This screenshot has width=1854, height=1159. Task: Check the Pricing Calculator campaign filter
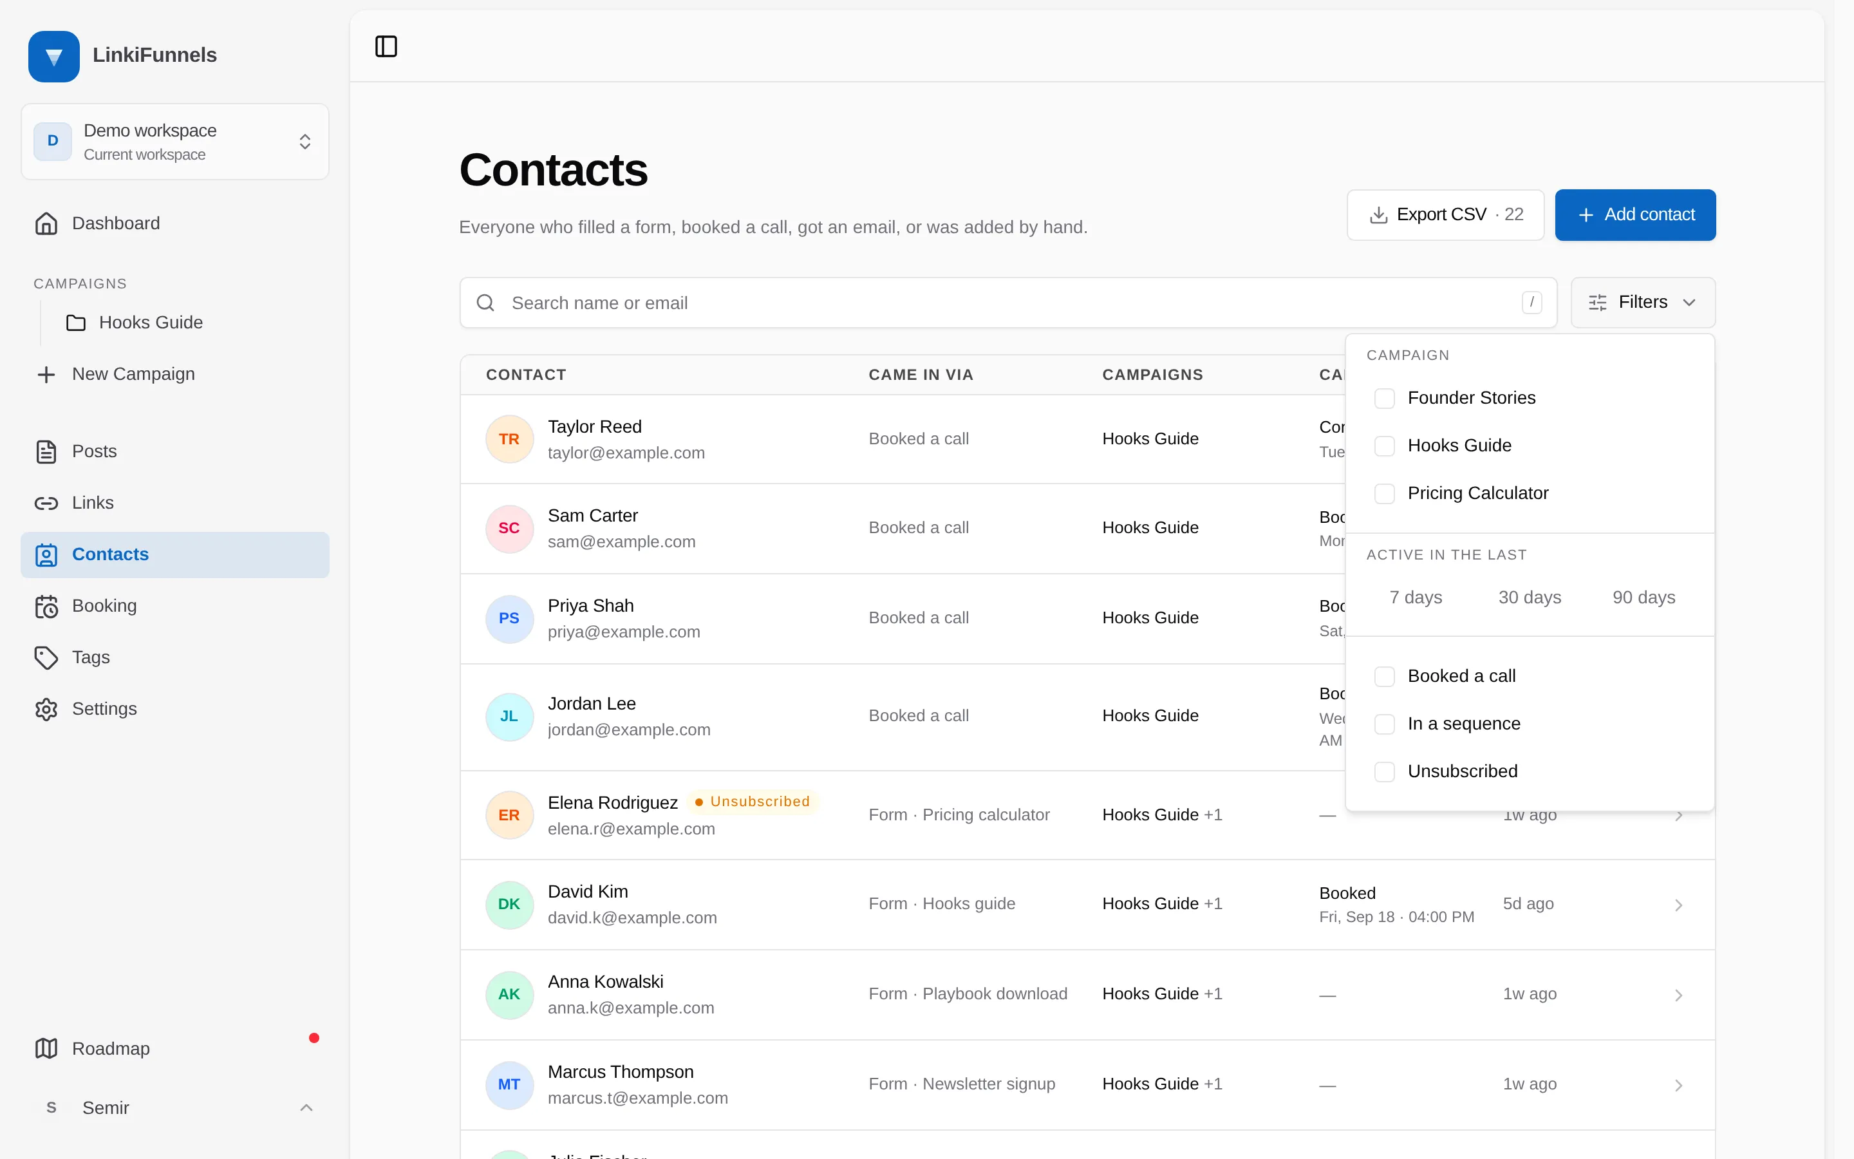coord(1384,494)
